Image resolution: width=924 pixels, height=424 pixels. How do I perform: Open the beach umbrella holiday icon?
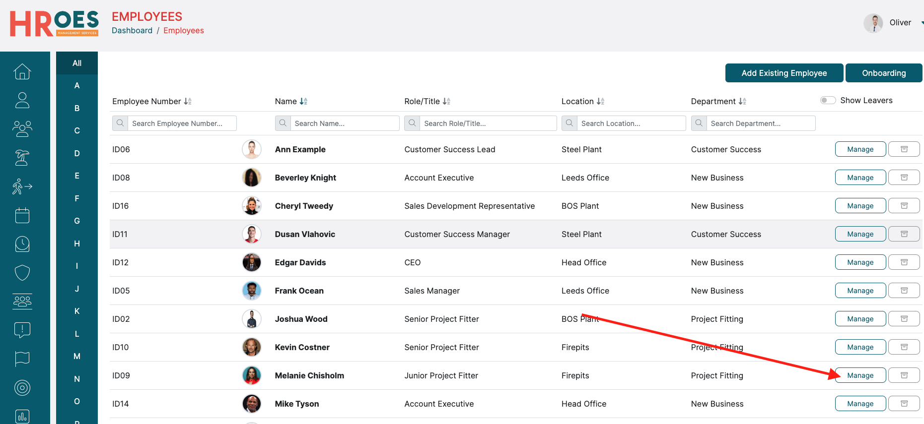22,158
